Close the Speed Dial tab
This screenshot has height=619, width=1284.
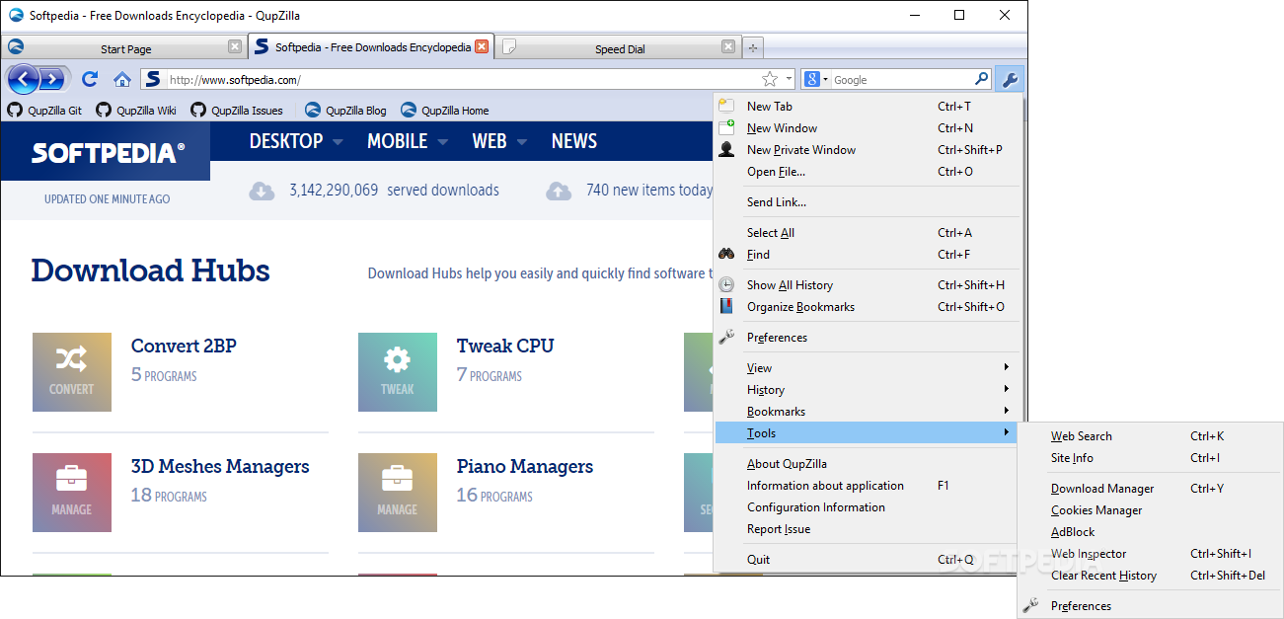coord(728,46)
